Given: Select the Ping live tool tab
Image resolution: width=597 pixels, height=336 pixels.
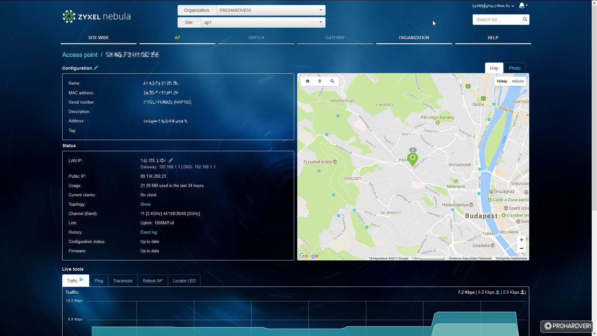Looking at the screenshot, I should [99, 281].
